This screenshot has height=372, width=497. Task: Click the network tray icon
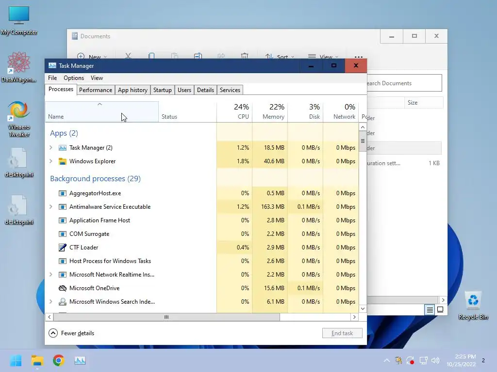[x=423, y=360]
